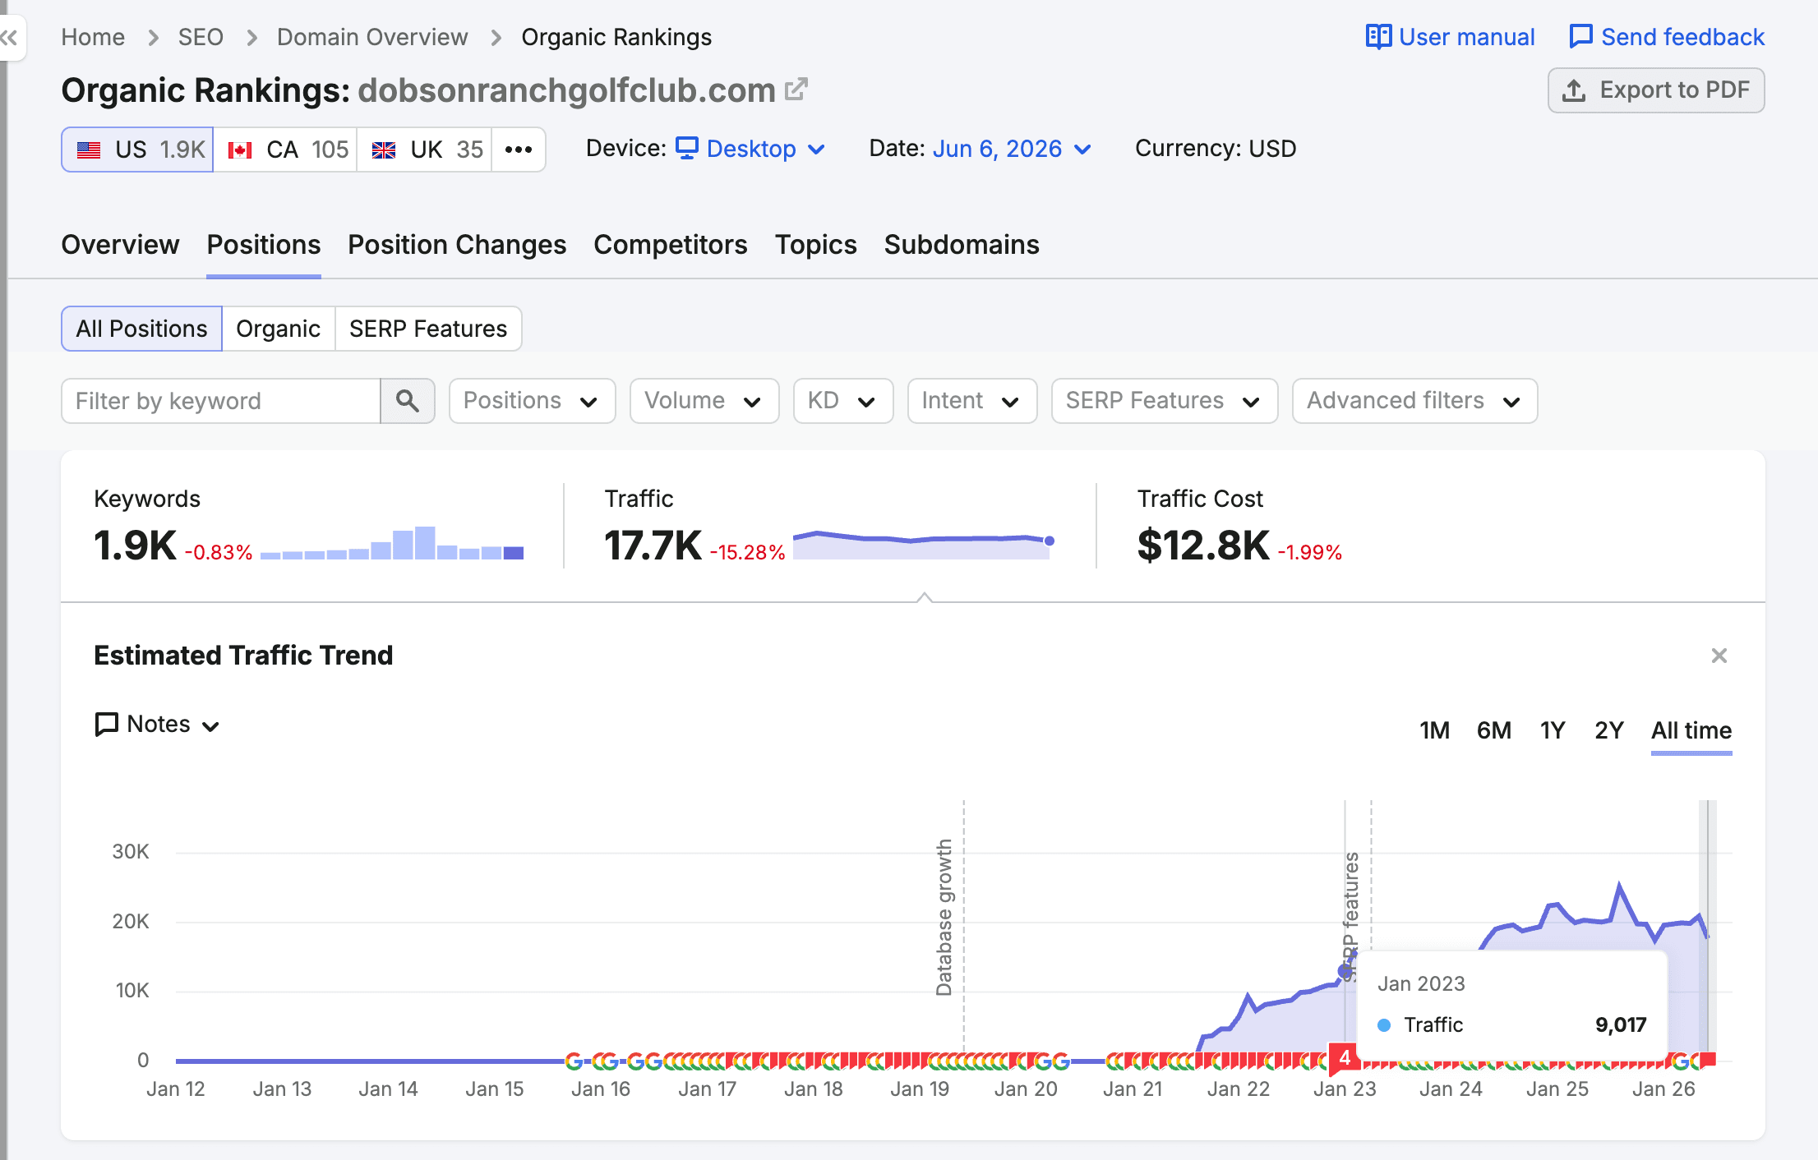Open the Date Jun 6, 2026 picker
The height and width of the screenshot is (1160, 1818).
coord(1013,149)
